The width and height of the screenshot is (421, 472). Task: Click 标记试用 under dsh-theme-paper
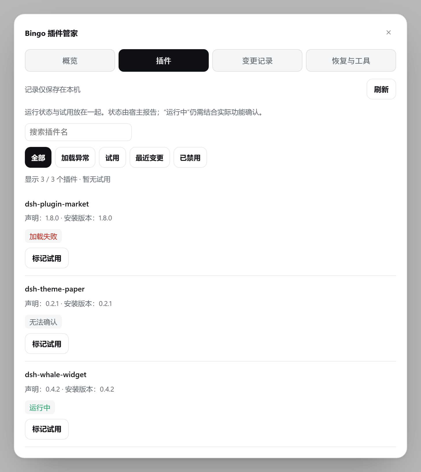(47, 344)
